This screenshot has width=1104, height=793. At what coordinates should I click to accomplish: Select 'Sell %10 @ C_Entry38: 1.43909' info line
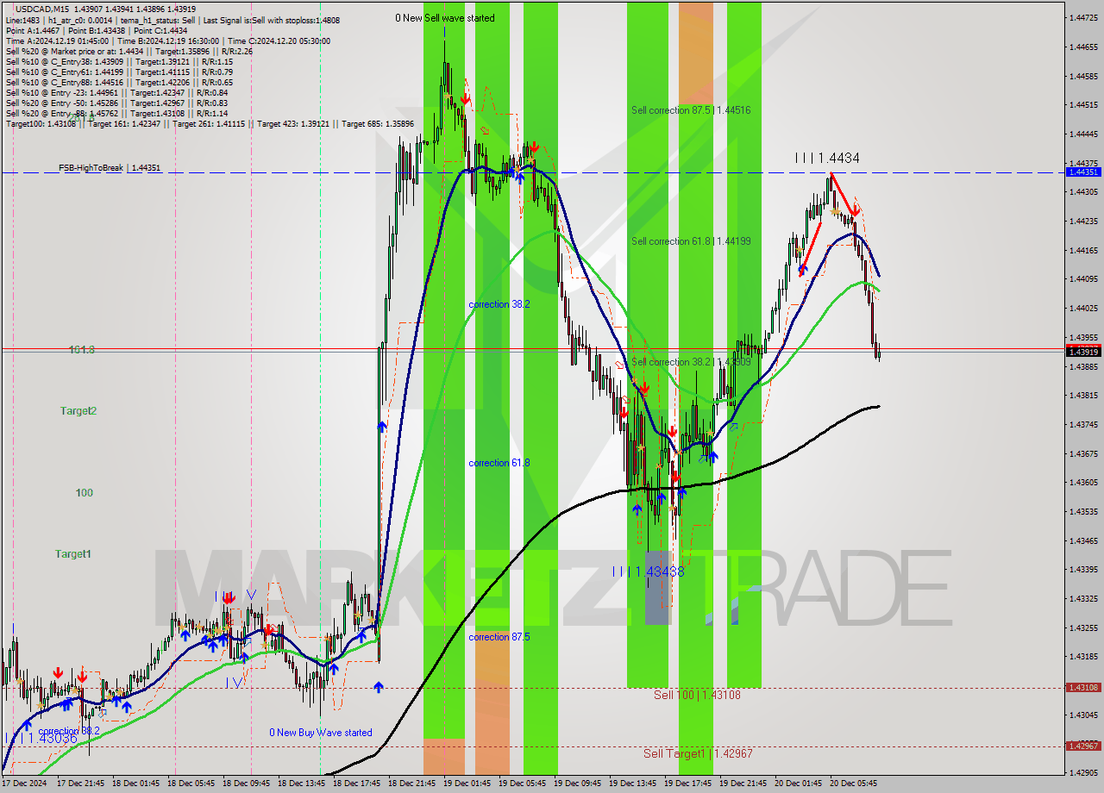(119, 62)
